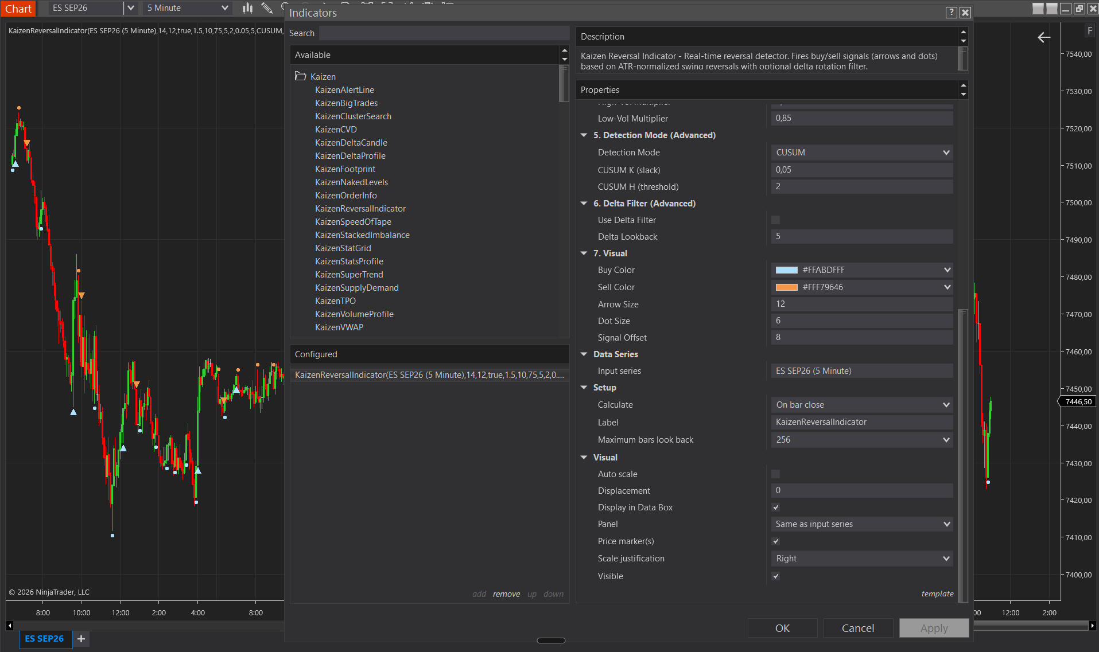Click the Cancel button
The height and width of the screenshot is (652, 1099).
coord(858,628)
